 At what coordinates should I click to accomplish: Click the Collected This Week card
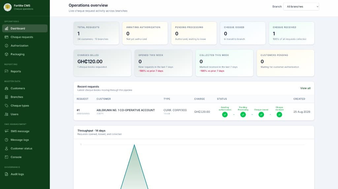pyautogui.click(x=224, y=63)
